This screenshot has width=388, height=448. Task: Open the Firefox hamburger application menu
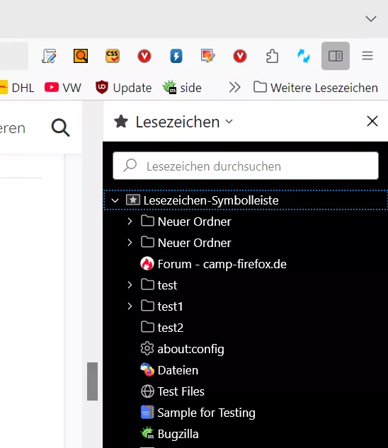(x=367, y=56)
